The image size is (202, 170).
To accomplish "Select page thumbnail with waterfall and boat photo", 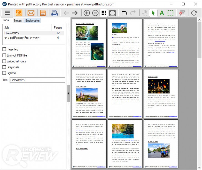I will click(x=89, y=43).
